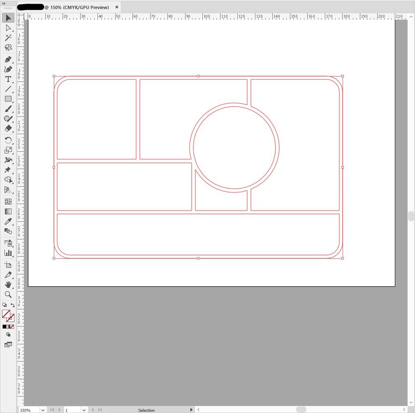This screenshot has height=413, width=415.
Task: Select the Scale tool
Action: tap(8, 150)
